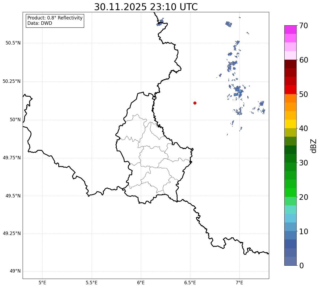Click the 6°E longitude label
The height and width of the screenshot is (288, 320).
coord(141,282)
